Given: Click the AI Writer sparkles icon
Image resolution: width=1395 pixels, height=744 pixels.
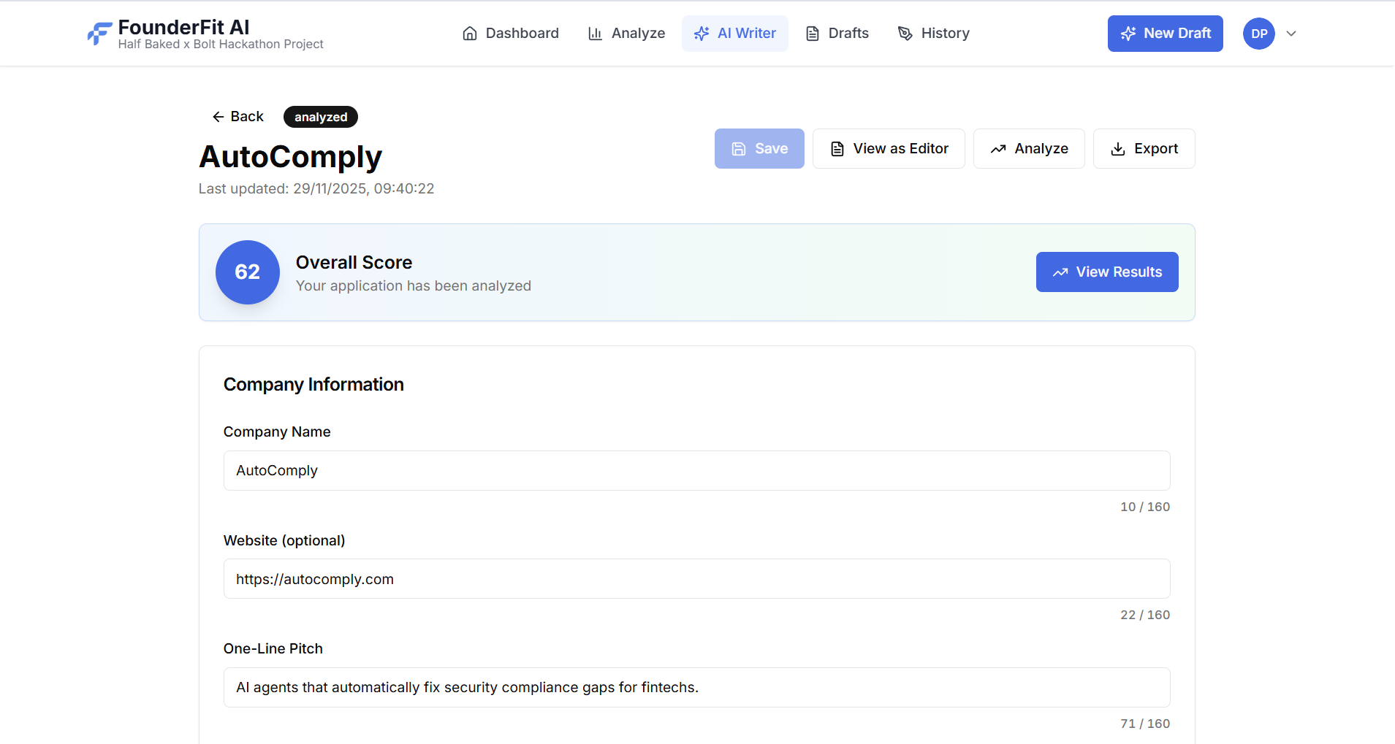Looking at the screenshot, I should tap(701, 34).
